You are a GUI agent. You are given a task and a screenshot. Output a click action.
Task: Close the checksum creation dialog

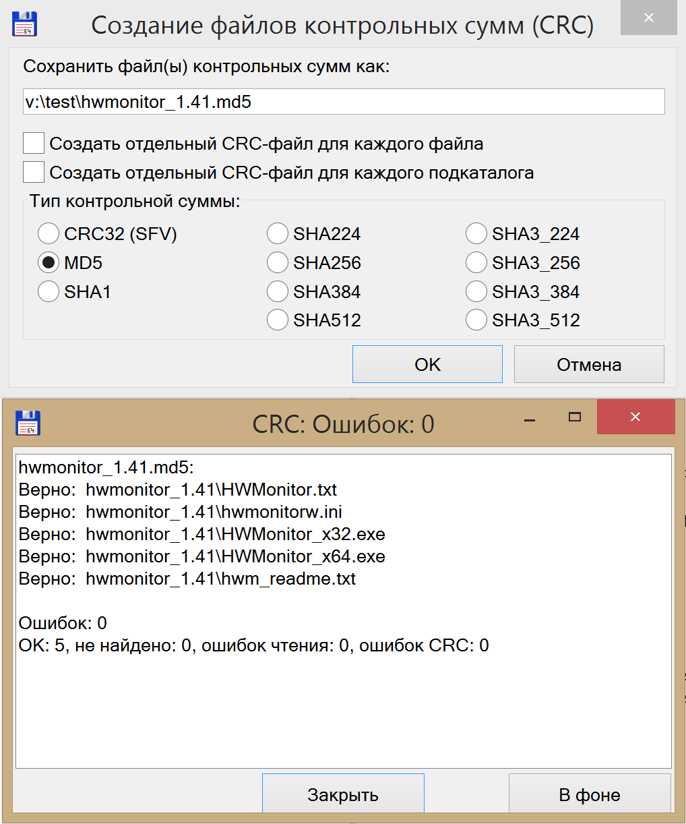[648, 18]
